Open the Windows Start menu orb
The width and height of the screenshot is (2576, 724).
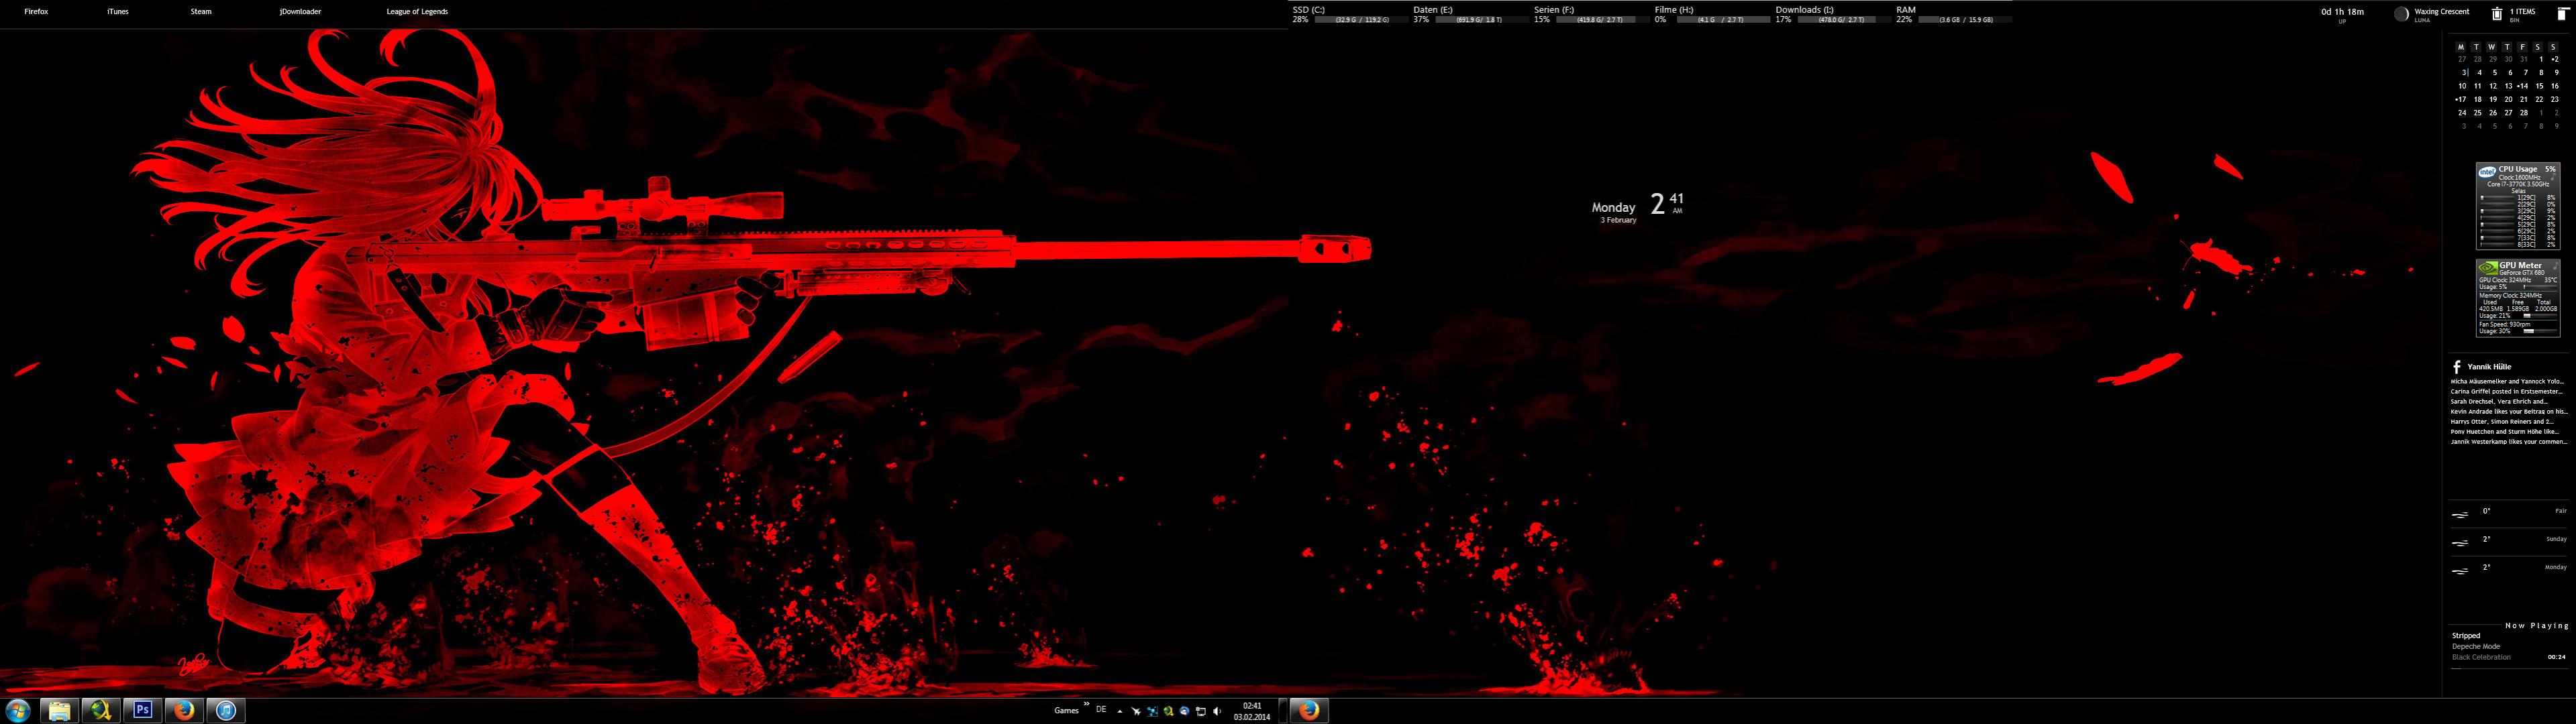pyautogui.click(x=18, y=710)
